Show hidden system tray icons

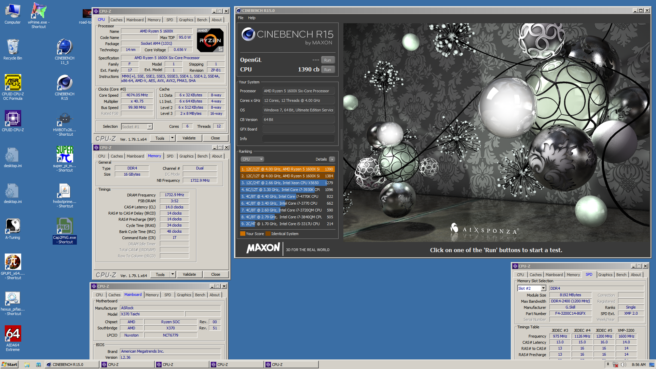coord(608,364)
